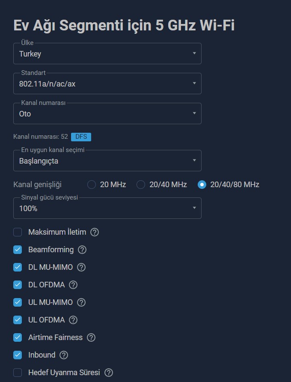Click the Beamforming help question mark
This screenshot has height=382, width=291.
(x=82, y=250)
